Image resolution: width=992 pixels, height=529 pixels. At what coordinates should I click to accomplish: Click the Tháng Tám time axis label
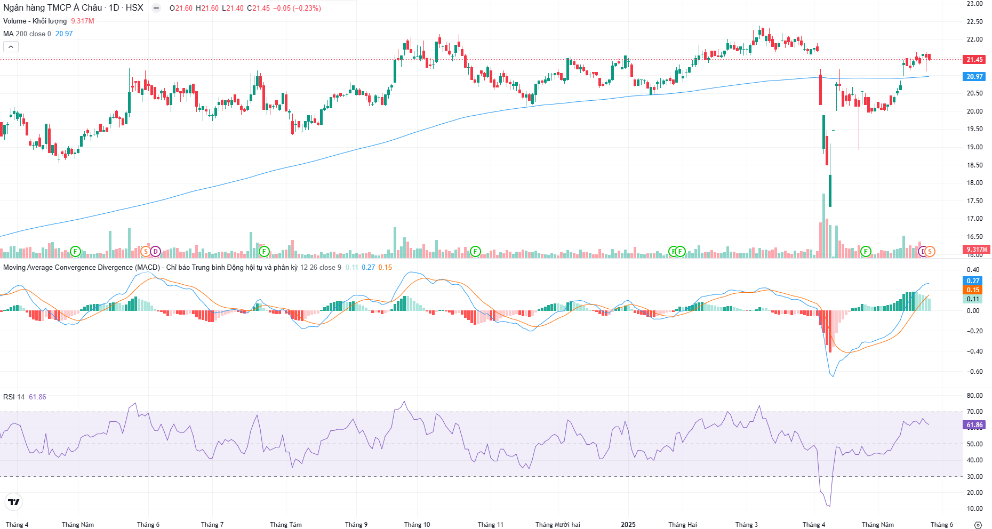(286, 525)
